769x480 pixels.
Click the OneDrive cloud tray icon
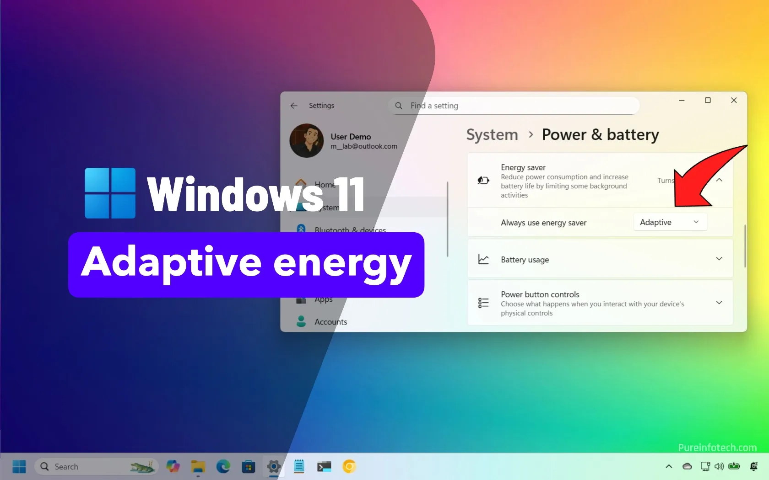[687, 467]
